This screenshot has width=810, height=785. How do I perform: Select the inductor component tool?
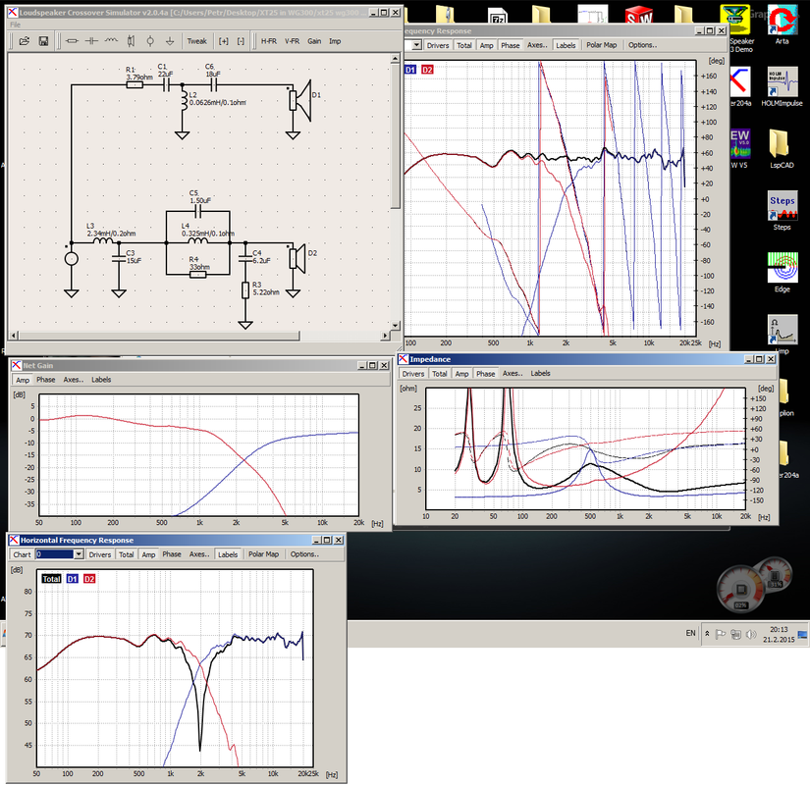coord(111,41)
